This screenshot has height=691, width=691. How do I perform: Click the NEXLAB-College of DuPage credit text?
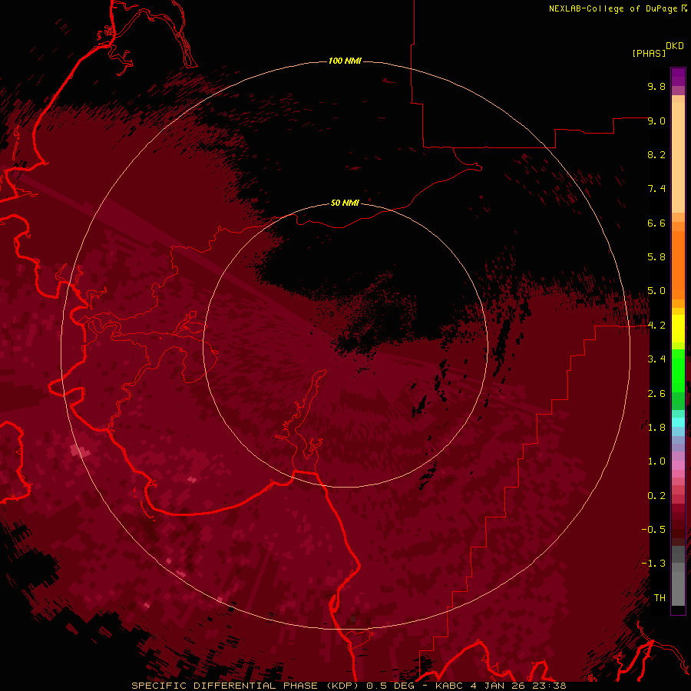[x=613, y=8]
